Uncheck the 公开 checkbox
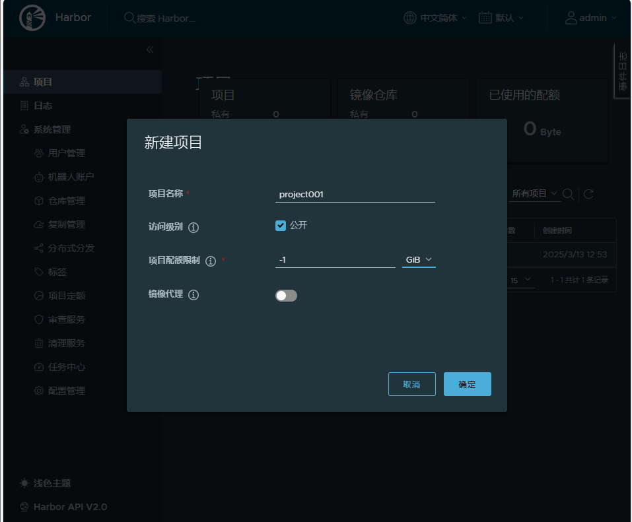The width and height of the screenshot is (632, 522). (281, 226)
